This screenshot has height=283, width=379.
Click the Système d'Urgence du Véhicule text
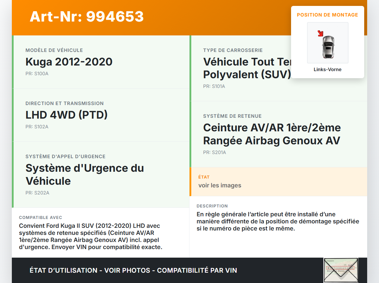pyautogui.click(x=85, y=174)
